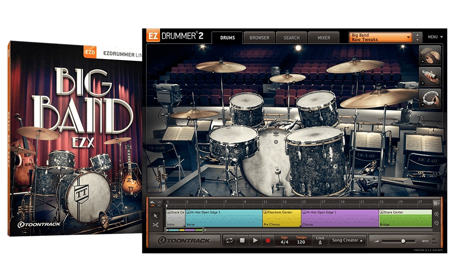456x279 pixels.
Task: Expand the Chorus block's Hi-Hat Open Edge menu
Action: tap(304, 212)
